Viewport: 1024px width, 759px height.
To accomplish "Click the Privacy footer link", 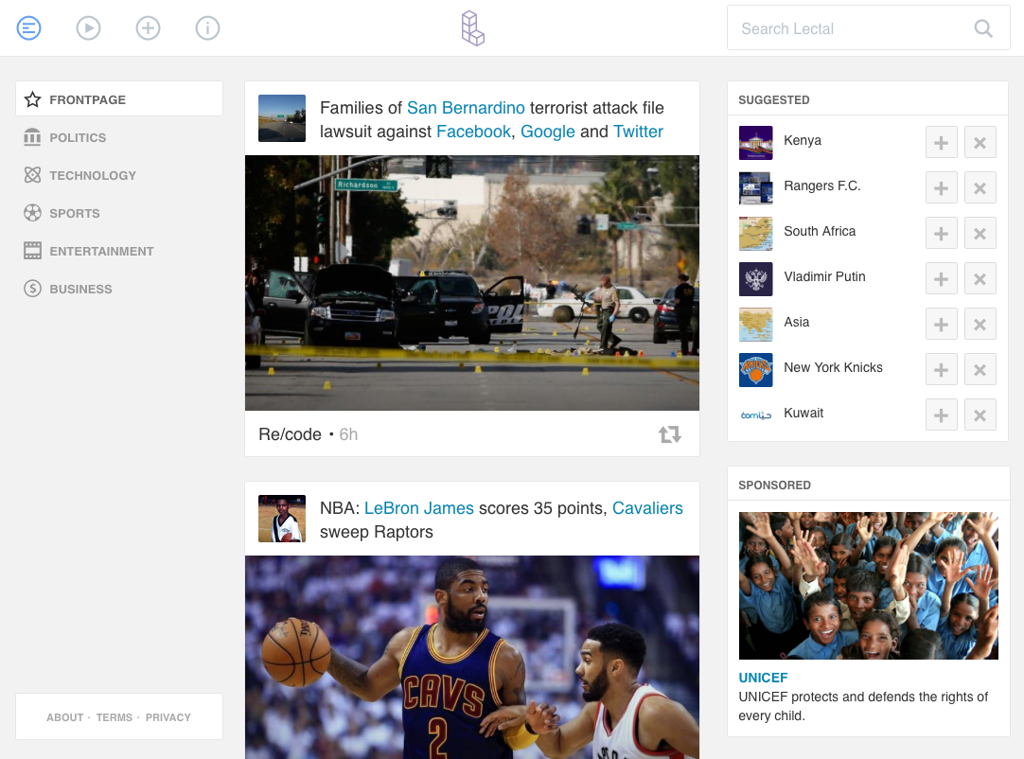I will click(x=168, y=717).
